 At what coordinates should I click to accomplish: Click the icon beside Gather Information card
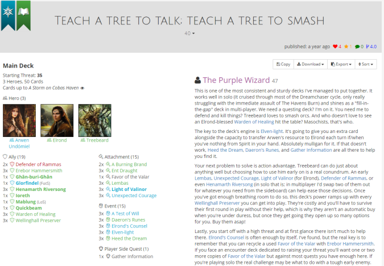[108, 256]
